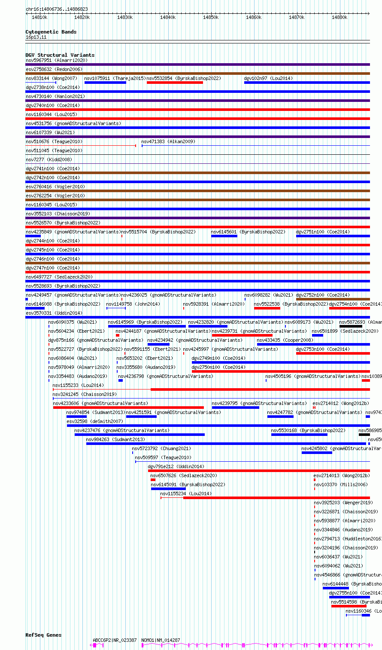Open nsv6497727 (Sedlazeck2020) variant
Viewport: 382px width, 650px height.
pos(59,277)
